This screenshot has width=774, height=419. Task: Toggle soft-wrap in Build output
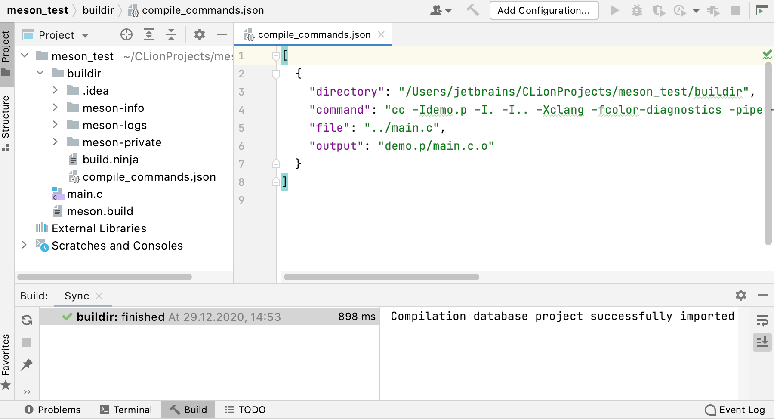point(762,320)
